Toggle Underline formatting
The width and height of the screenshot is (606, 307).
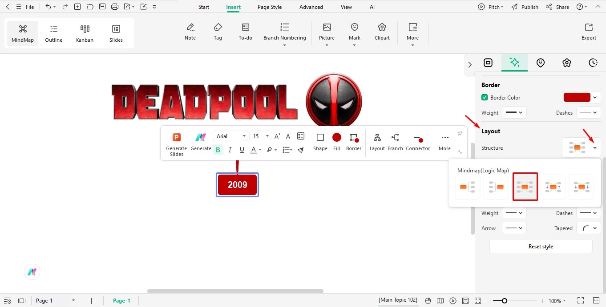coord(242,150)
